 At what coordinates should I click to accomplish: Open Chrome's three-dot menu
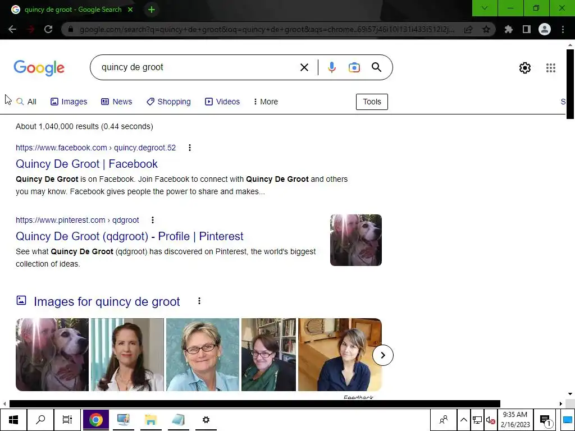[563, 29]
